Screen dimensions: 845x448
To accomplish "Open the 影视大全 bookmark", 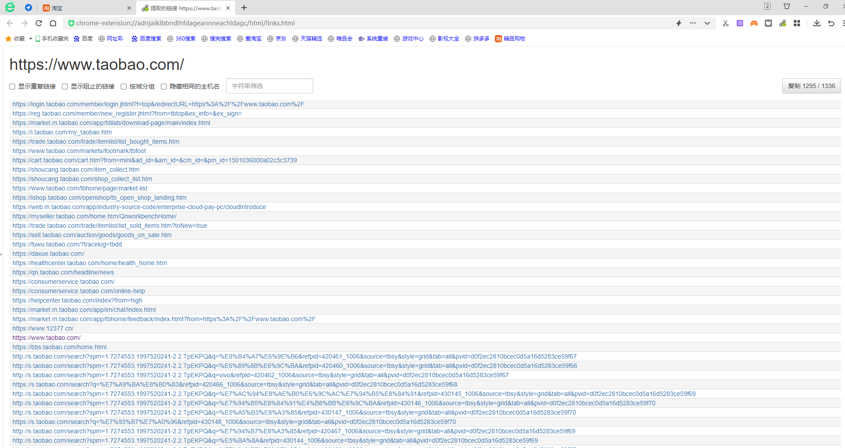I will point(444,39).
